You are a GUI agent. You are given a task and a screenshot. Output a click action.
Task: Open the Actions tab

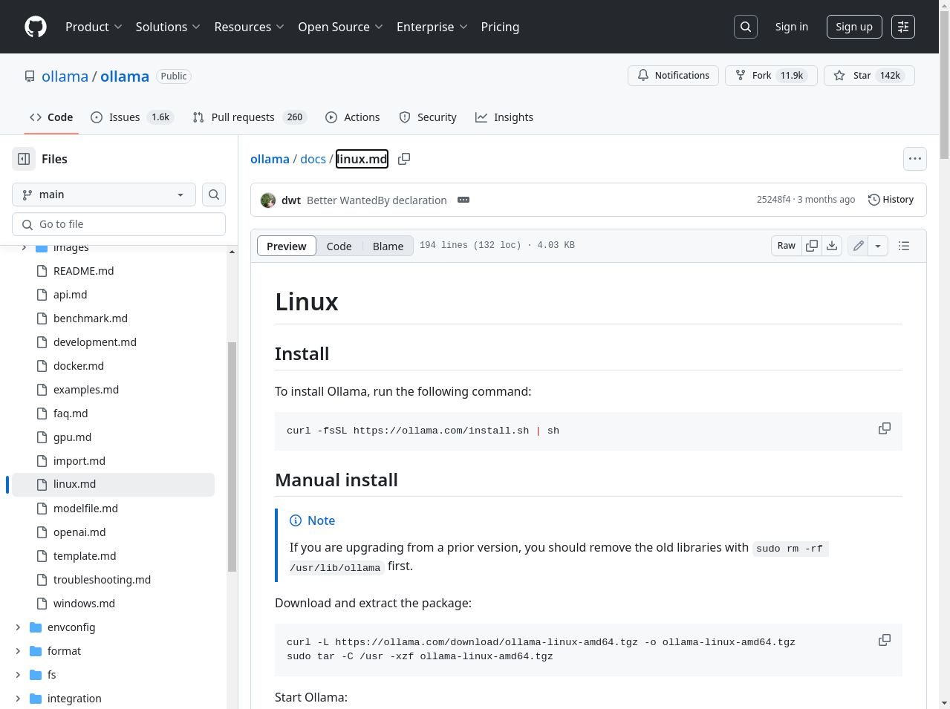click(x=353, y=117)
